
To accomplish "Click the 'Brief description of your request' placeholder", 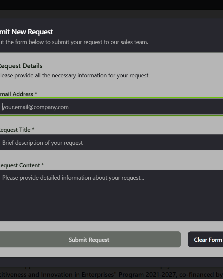I will (x=42, y=143).
